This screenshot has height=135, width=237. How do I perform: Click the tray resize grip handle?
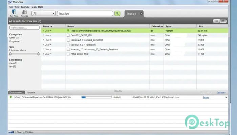click(x=118, y=91)
